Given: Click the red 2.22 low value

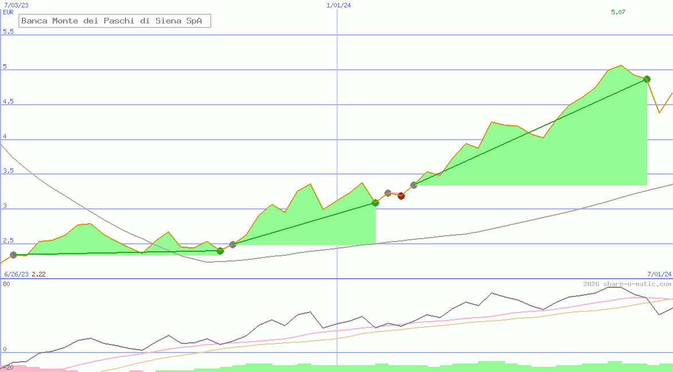Looking at the screenshot, I should tap(38, 274).
